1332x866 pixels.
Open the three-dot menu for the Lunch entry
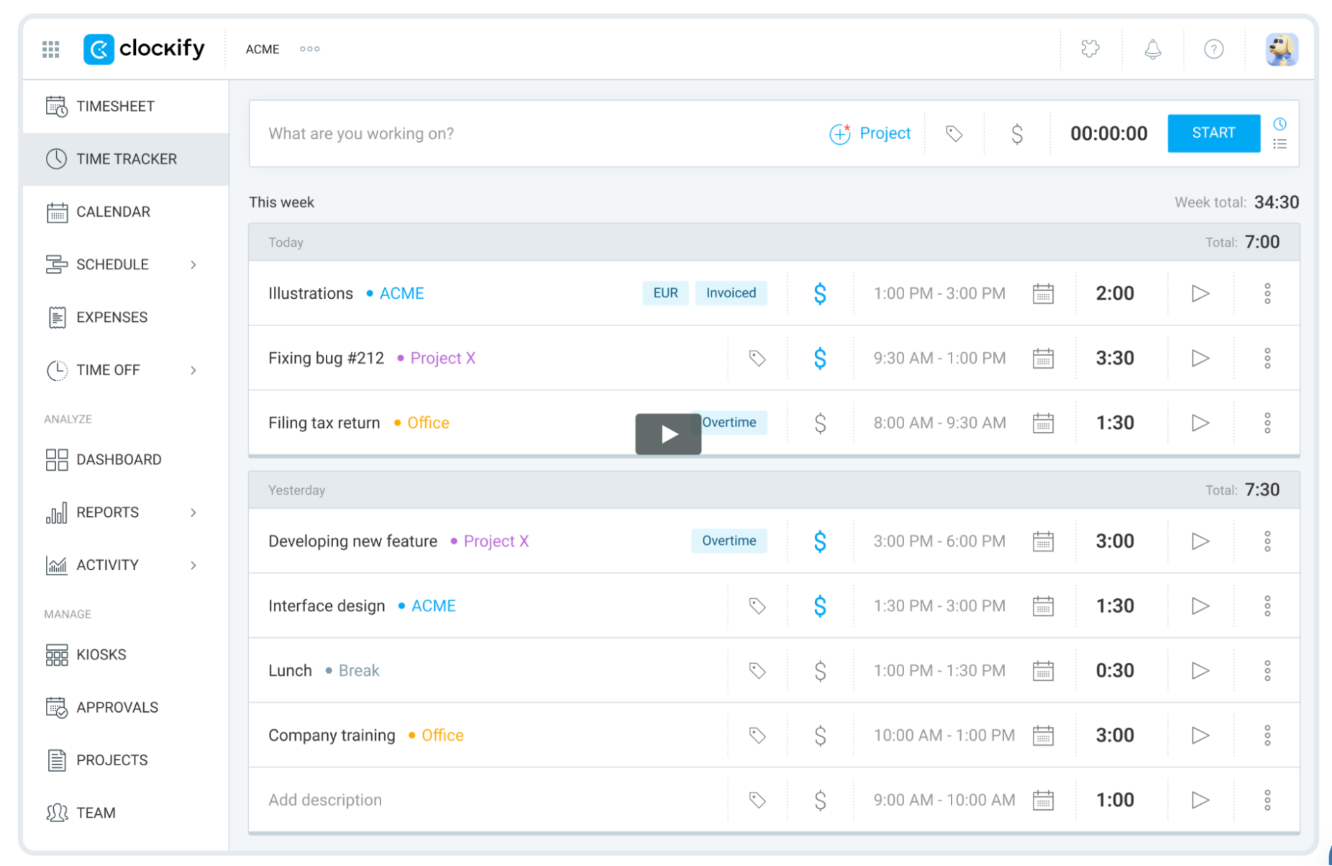click(x=1267, y=671)
